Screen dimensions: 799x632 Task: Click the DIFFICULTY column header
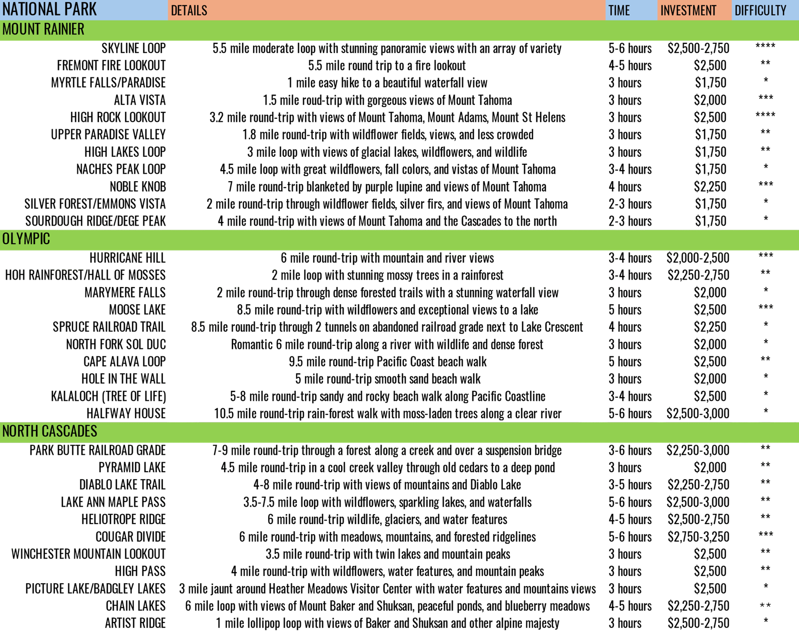coord(766,10)
